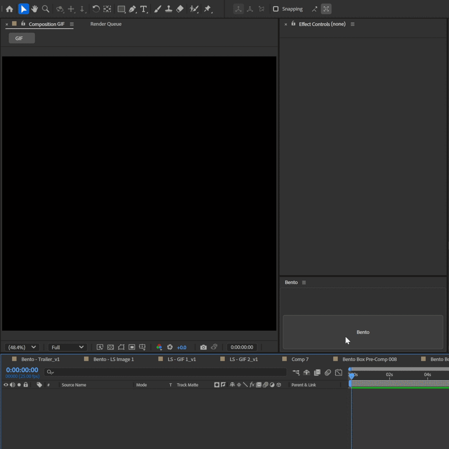
Task: Switch to Comp 7 timeline tab
Action: [300, 359]
